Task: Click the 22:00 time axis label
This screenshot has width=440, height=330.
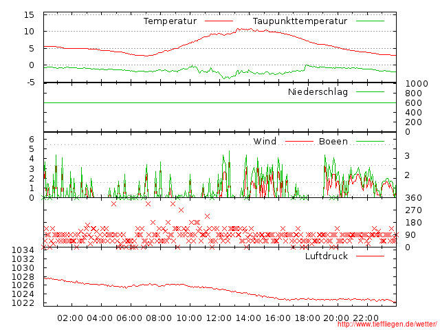Action: [x=366, y=318]
